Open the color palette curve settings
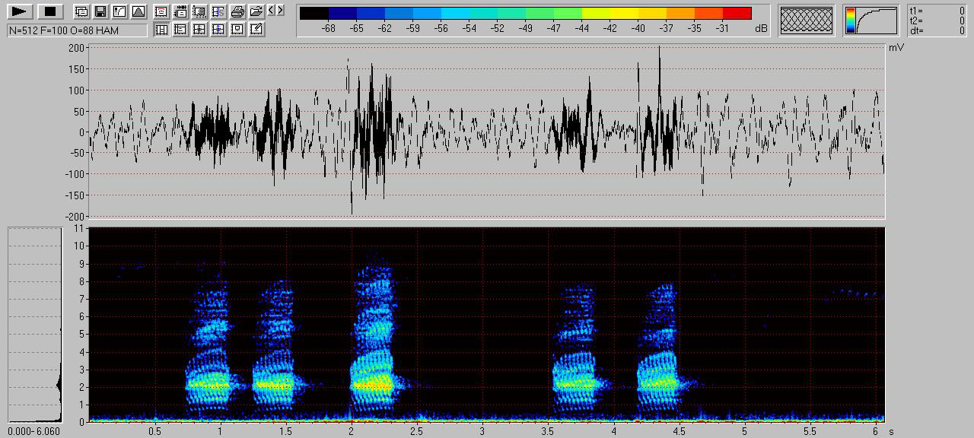This screenshot has height=438, width=974. 871,21
